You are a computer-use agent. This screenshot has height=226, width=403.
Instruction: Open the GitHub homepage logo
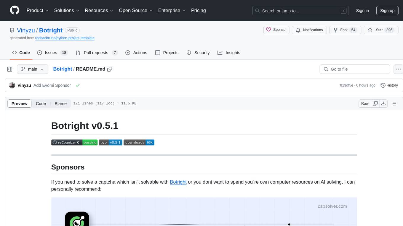[15, 10]
